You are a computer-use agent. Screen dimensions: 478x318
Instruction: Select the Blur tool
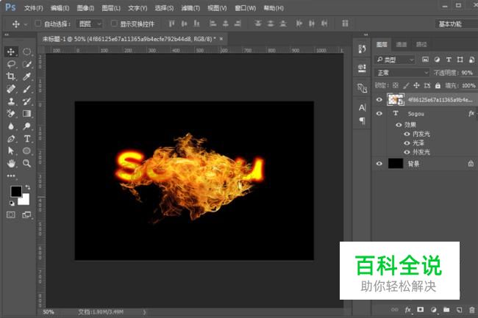coord(11,126)
